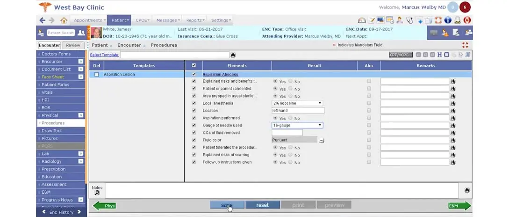Open the CPOE dropdown menu
The image size is (509, 217).
coord(142,20)
